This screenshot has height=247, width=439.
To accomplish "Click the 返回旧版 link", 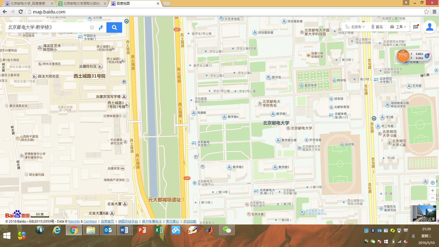I will (190, 221).
